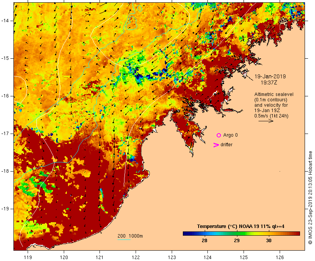The height and width of the screenshot is (261, 315).
Task: Click the '30' color bar tick label
Action: 269,241
